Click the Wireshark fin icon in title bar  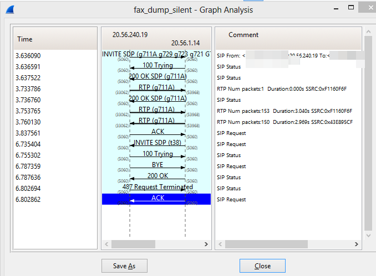click(x=12, y=10)
